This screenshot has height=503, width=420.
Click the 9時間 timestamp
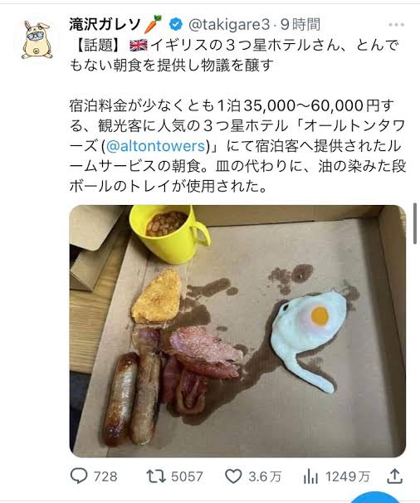pos(300,25)
